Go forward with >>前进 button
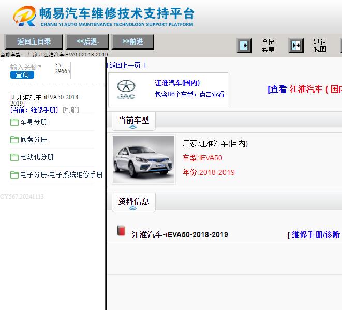Viewport: 342px width, 310px height. click(x=132, y=41)
